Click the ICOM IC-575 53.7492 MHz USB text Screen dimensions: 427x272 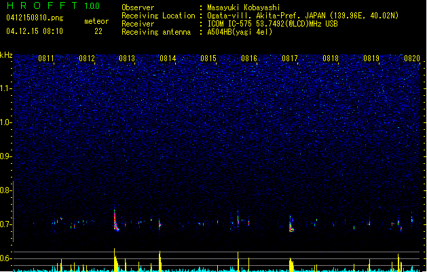click(273, 24)
